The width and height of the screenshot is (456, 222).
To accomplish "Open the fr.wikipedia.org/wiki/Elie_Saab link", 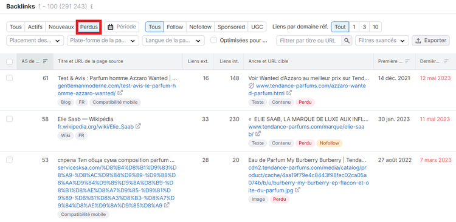I will [x=95, y=127].
